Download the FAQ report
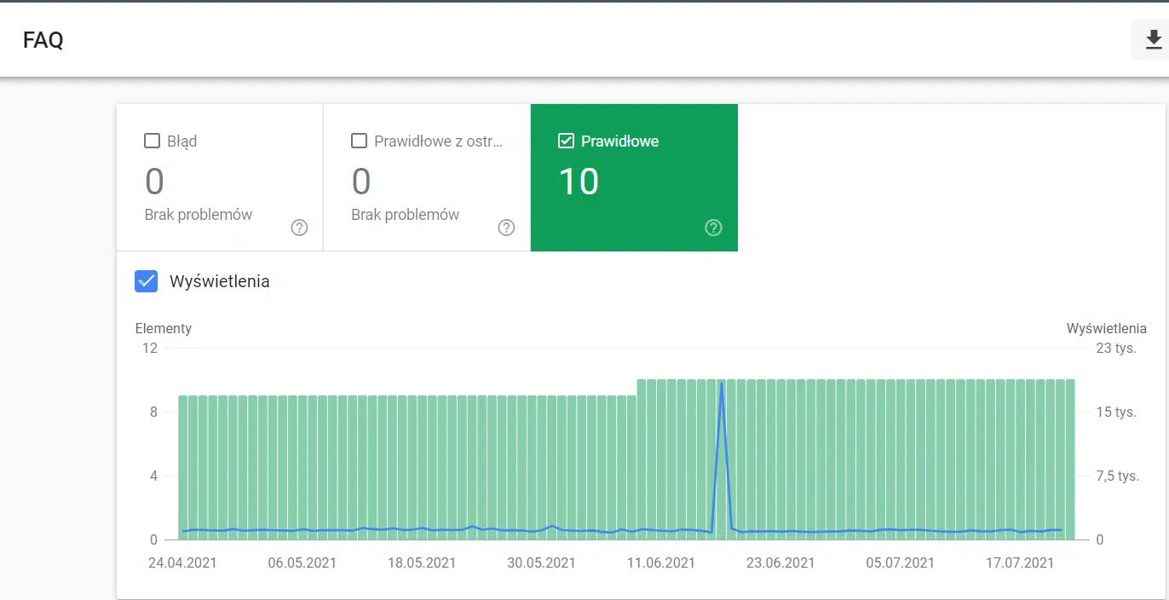This screenshot has height=600, width=1169. click(1153, 40)
